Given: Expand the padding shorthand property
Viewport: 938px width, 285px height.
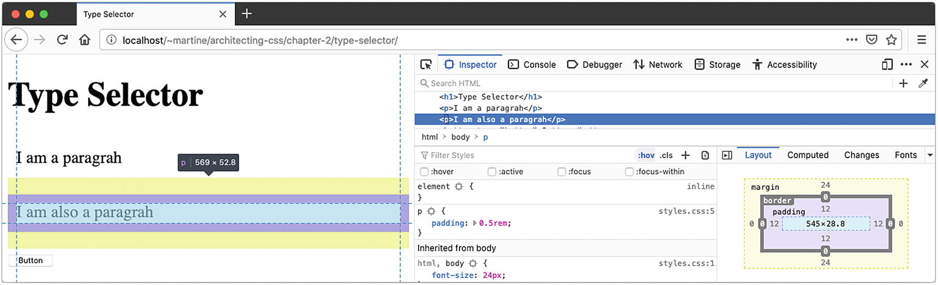Looking at the screenshot, I should 475,223.
